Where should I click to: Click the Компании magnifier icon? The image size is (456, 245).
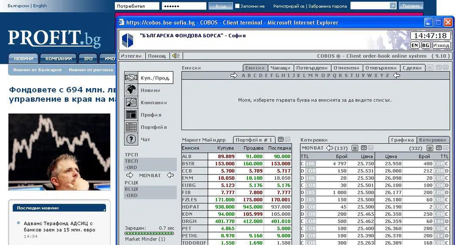tap(131, 102)
